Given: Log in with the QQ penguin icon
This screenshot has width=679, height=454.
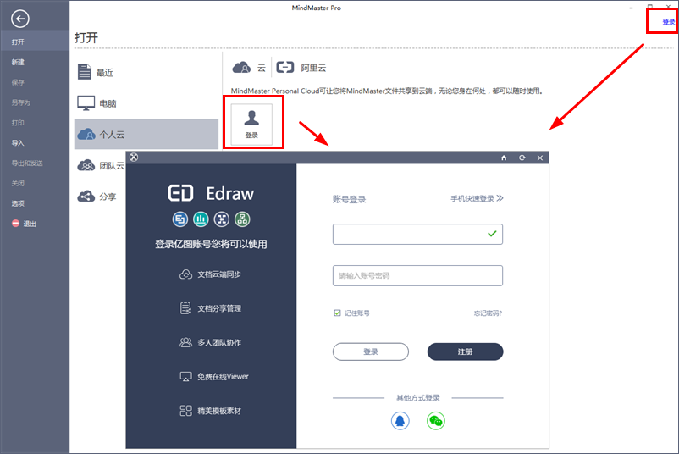Looking at the screenshot, I should pyautogui.click(x=400, y=421).
